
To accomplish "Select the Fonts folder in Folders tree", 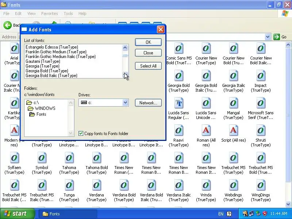I will 38,114.
